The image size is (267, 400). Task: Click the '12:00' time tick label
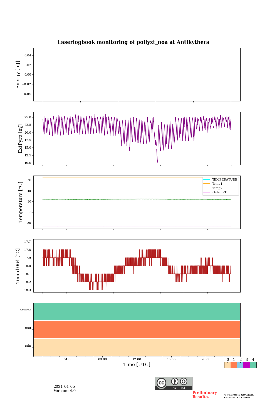(137, 359)
